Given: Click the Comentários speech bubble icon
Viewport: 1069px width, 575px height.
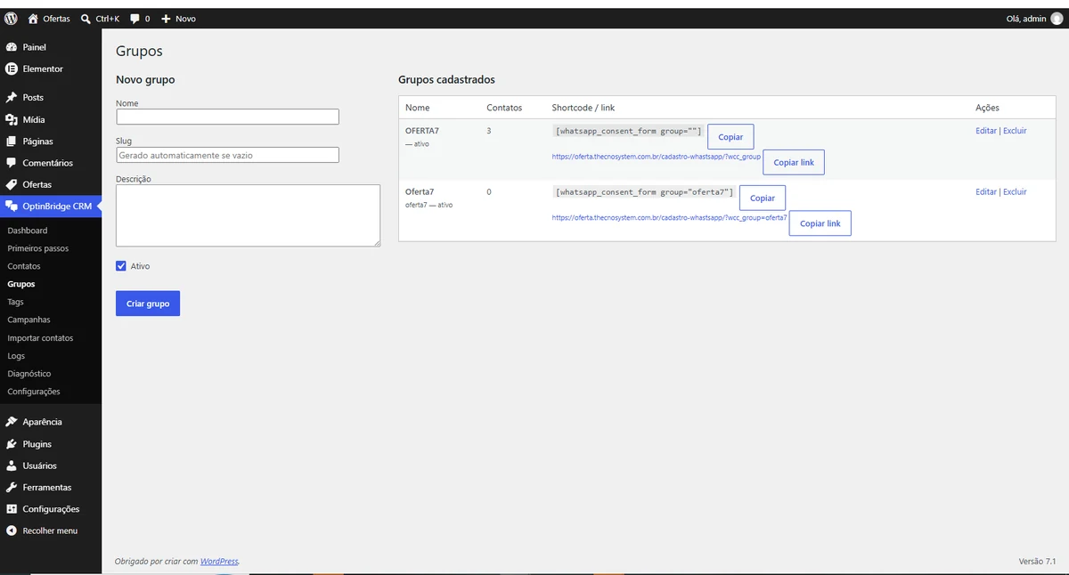Looking at the screenshot, I should [12, 163].
